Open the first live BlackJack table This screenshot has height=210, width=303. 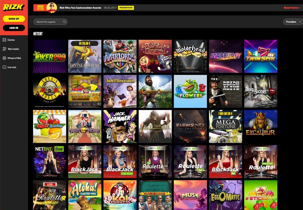tap(85, 161)
